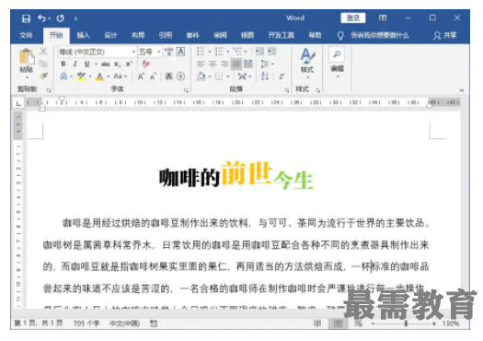Switch to the 引用 tab

coord(166,36)
